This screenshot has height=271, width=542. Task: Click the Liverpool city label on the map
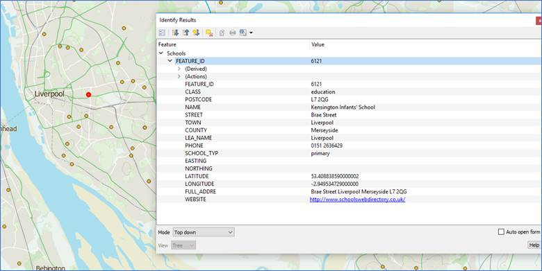click(x=49, y=94)
